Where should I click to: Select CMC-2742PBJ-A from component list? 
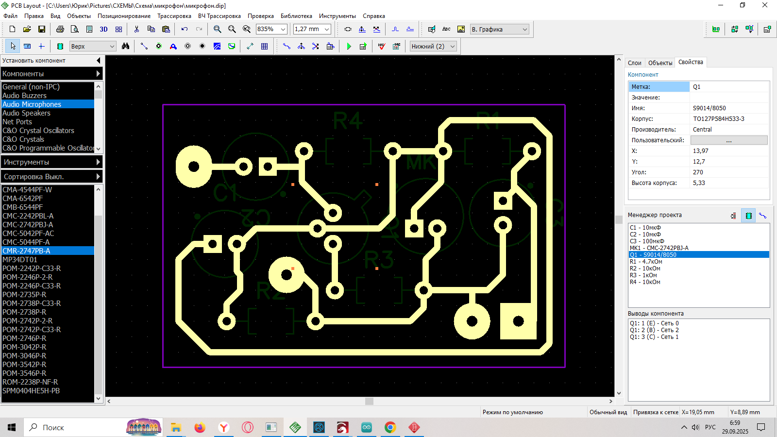click(x=28, y=225)
